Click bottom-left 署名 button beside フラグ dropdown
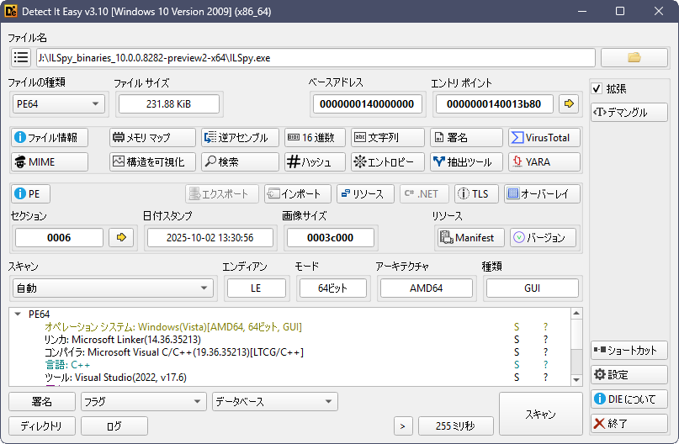679x444 pixels. (42, 402)
